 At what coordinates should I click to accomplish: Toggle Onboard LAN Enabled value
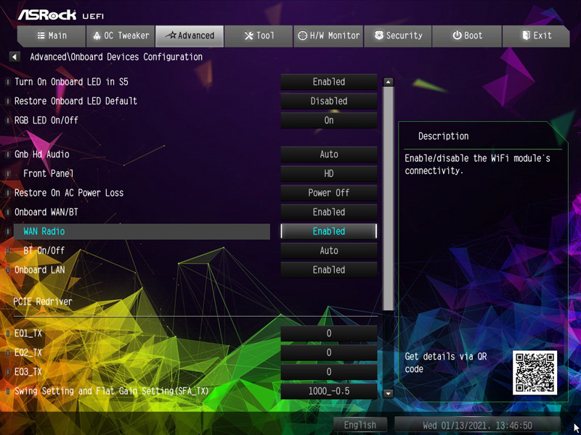coord(329,270)
